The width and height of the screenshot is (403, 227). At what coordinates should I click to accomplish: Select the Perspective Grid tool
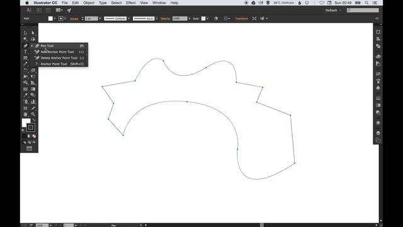pyautogui.click(x=33, y=83)
